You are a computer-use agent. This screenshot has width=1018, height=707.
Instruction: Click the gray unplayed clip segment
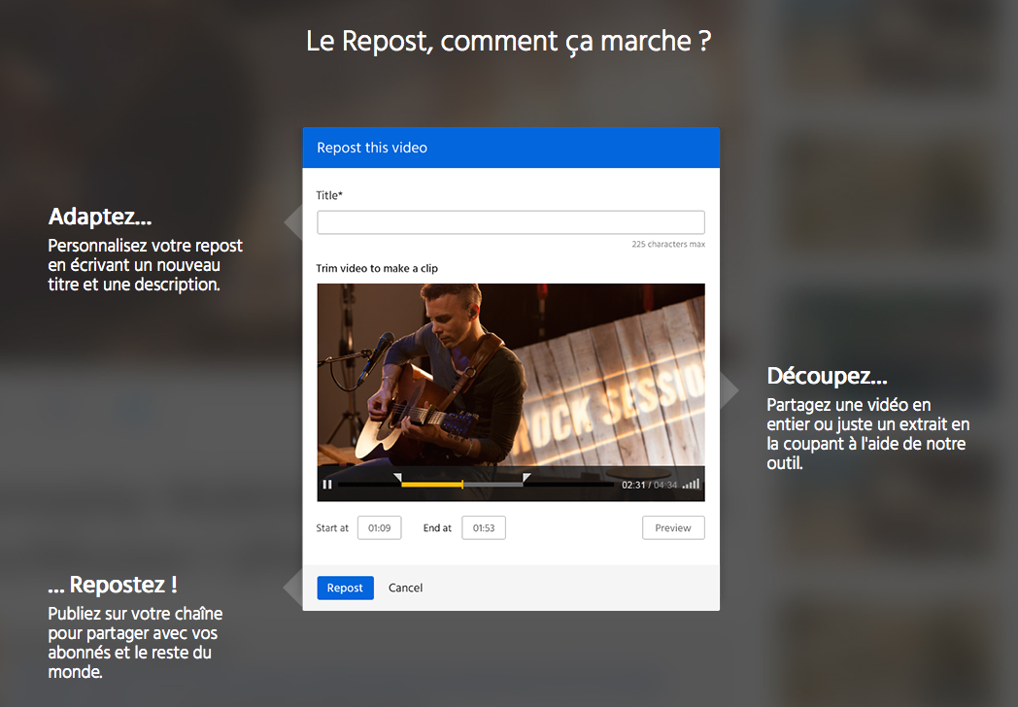coord(492,485)
